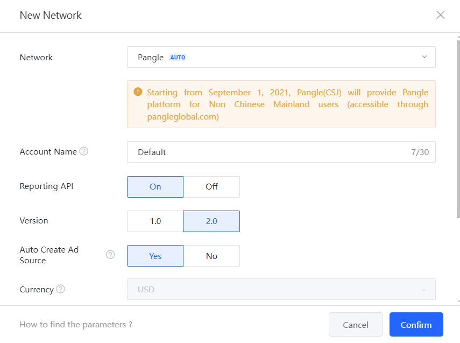Viewport: 460px width, 343px height.
Task: Set Auto Create Ad Source to No
Action: click(211, 255)
